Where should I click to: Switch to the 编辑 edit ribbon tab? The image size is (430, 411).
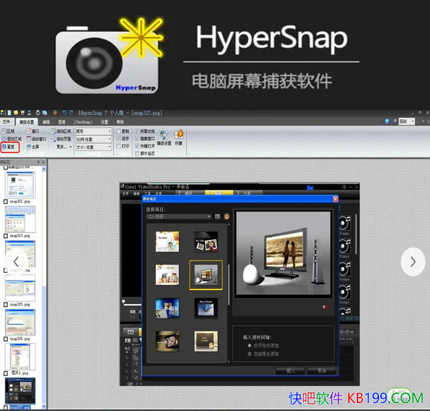[46, 122]
